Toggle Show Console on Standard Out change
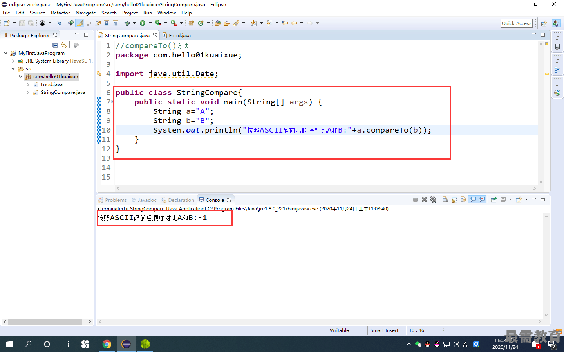 point(473,199)
